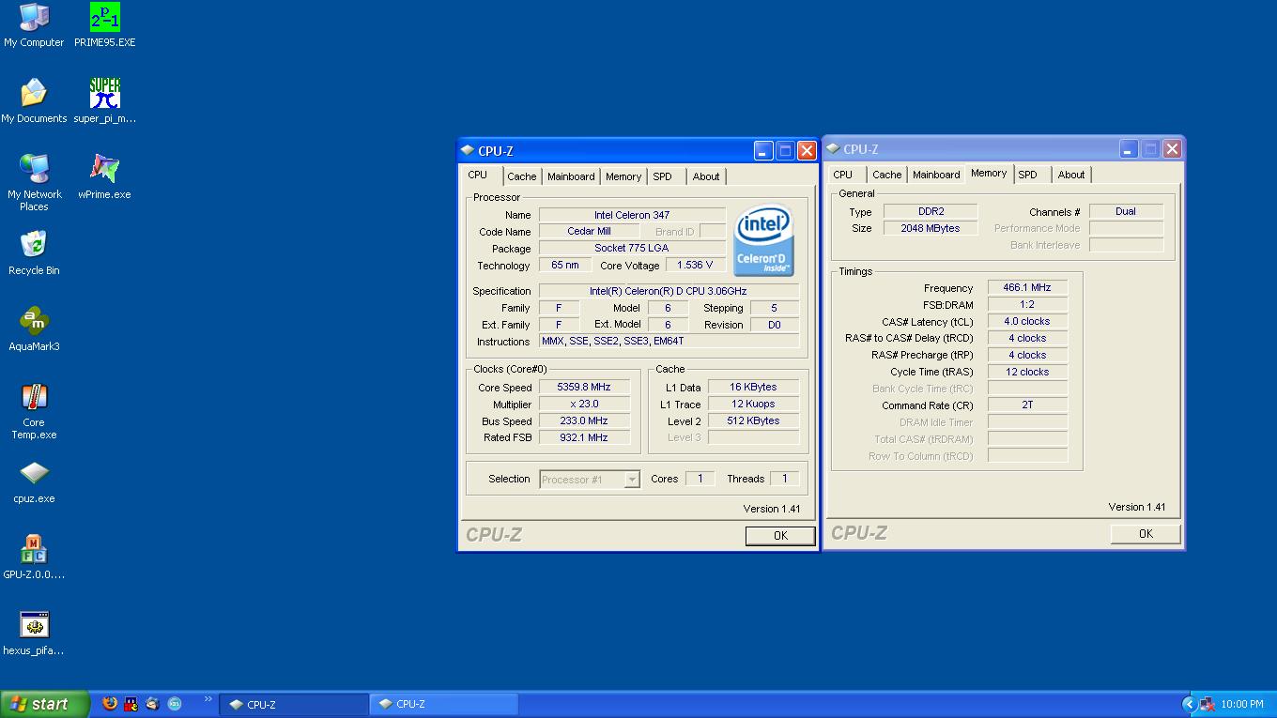Expand hidden system tray icons arrow
This screenshot has width=1277, height=718.
(x=1189, y=704)
